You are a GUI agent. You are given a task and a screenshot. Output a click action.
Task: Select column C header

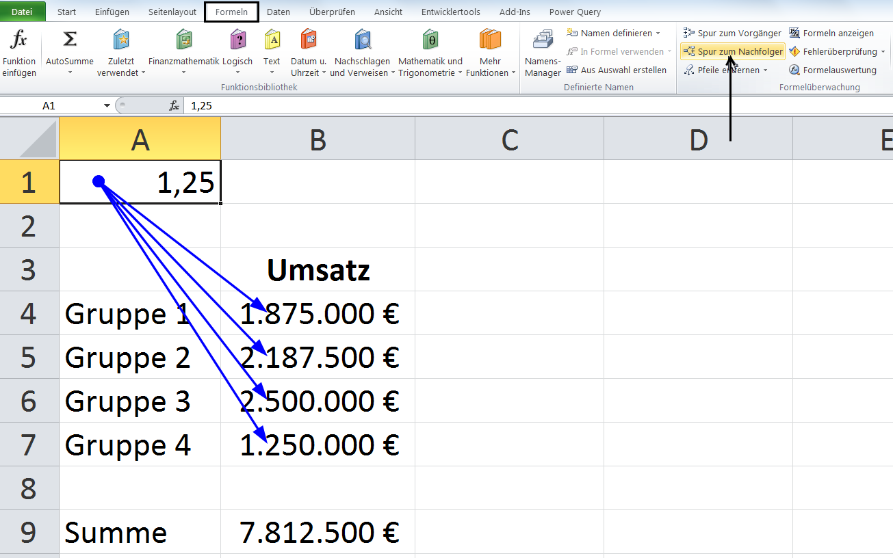tap(509, 139)
